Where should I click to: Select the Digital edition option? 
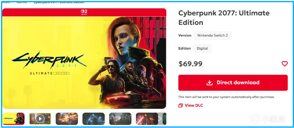[202, 48]
